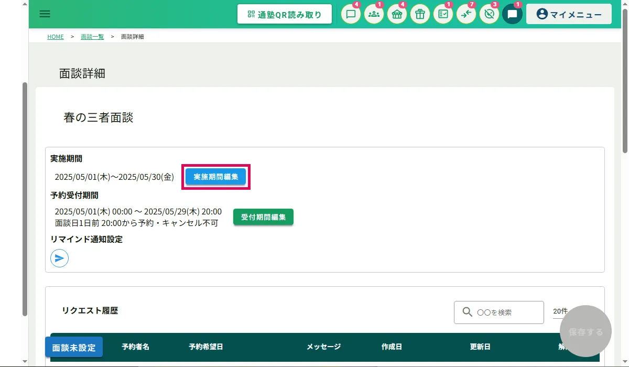Open the school building icon
The height and width of the screenshot is (367, 629).
(x=397, y=14)
